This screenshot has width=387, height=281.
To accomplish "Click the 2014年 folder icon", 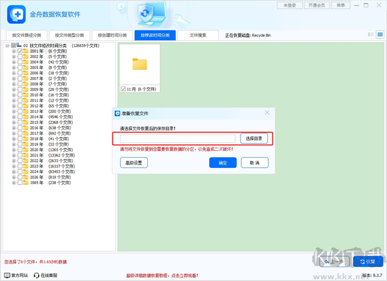I will pyautogui.click(x=26, y=117).
